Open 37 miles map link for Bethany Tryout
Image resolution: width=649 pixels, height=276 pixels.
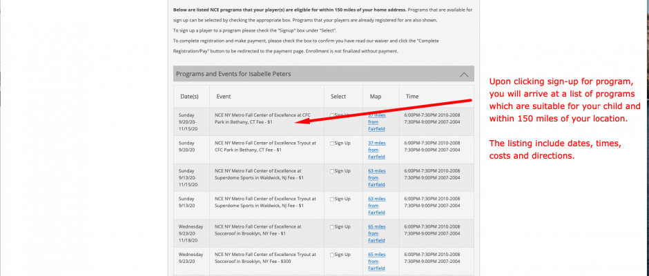pos(377,150)
